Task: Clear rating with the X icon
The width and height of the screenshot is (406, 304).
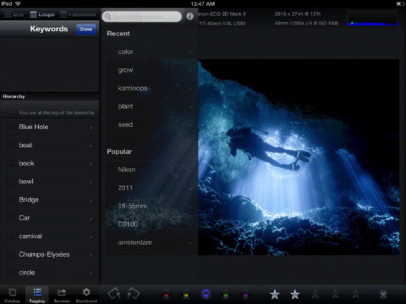Action: click(383, 294)
